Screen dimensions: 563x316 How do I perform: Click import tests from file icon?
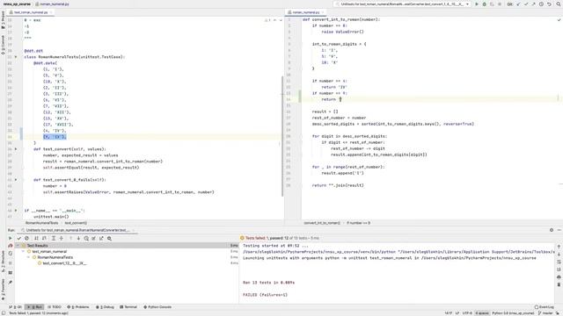pyautogui.click(x=94, y=238)
